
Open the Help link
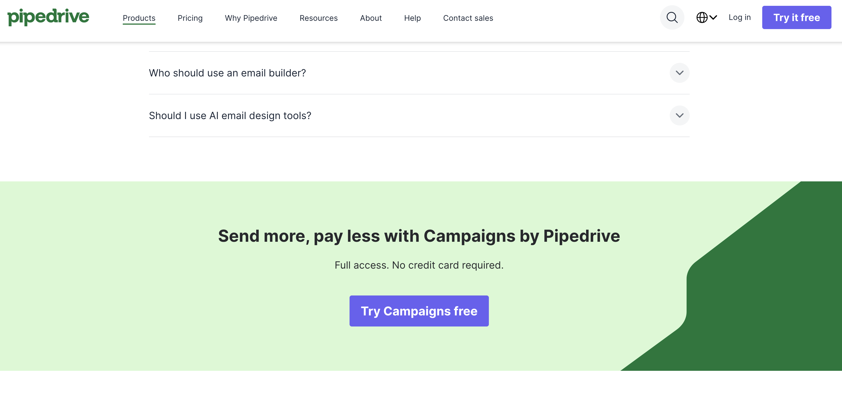[412, 18]
